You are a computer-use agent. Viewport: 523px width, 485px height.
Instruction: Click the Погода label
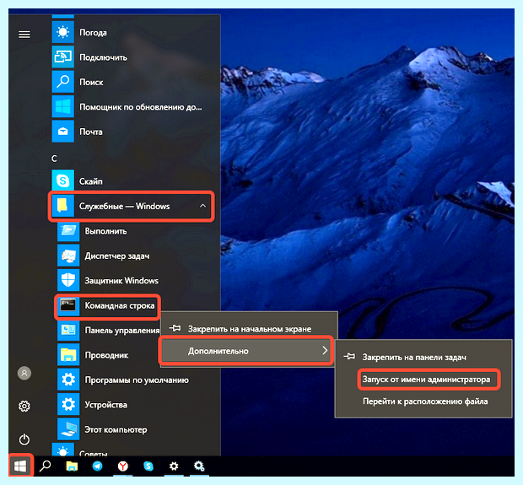[x=93, y=33]
